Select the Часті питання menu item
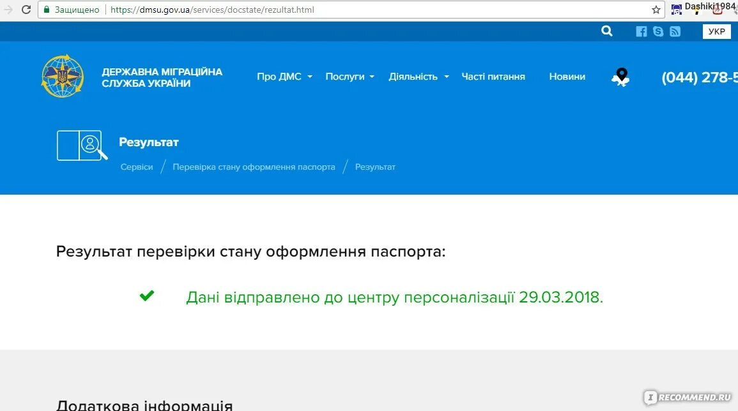This screenshot has width=738, height=411. click(x=493, y=76)
